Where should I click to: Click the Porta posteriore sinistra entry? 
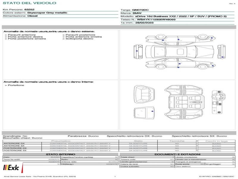click(x=25, y=39)
